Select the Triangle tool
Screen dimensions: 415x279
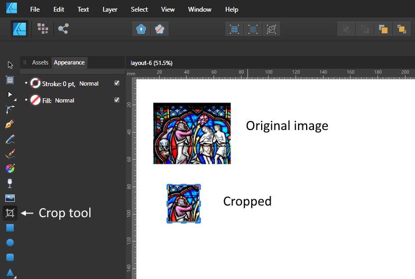click(10, 272)
